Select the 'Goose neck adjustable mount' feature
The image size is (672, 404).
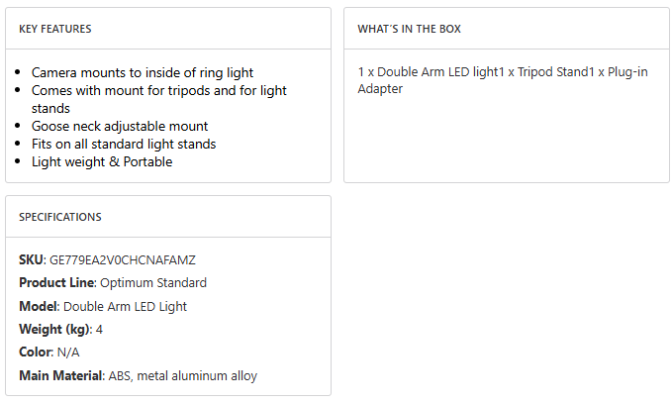[x=120, y=126]
